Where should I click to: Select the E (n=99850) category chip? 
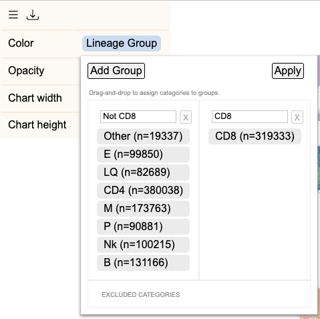(x=143, y=154)
